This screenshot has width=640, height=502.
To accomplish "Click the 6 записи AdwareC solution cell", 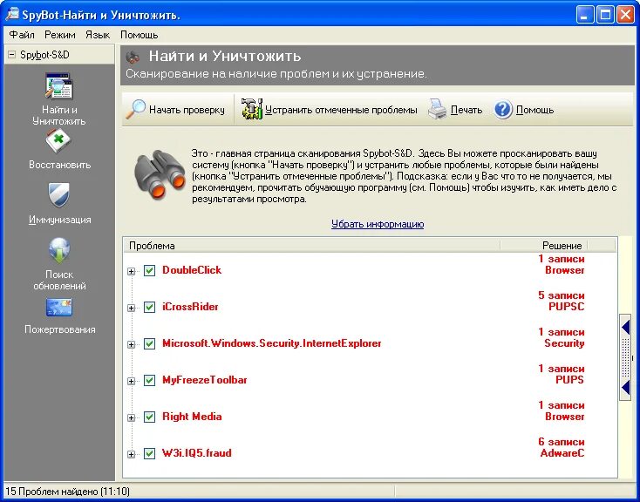I will (x=562, y=447).
